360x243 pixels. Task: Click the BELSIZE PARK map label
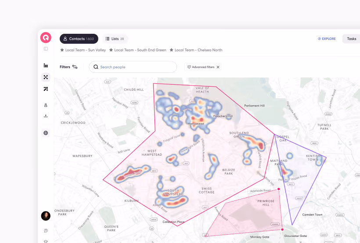(x=229, y=172)
